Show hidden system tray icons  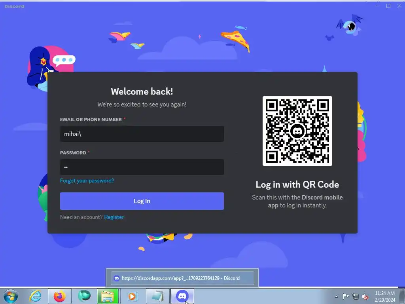point(336,296)
